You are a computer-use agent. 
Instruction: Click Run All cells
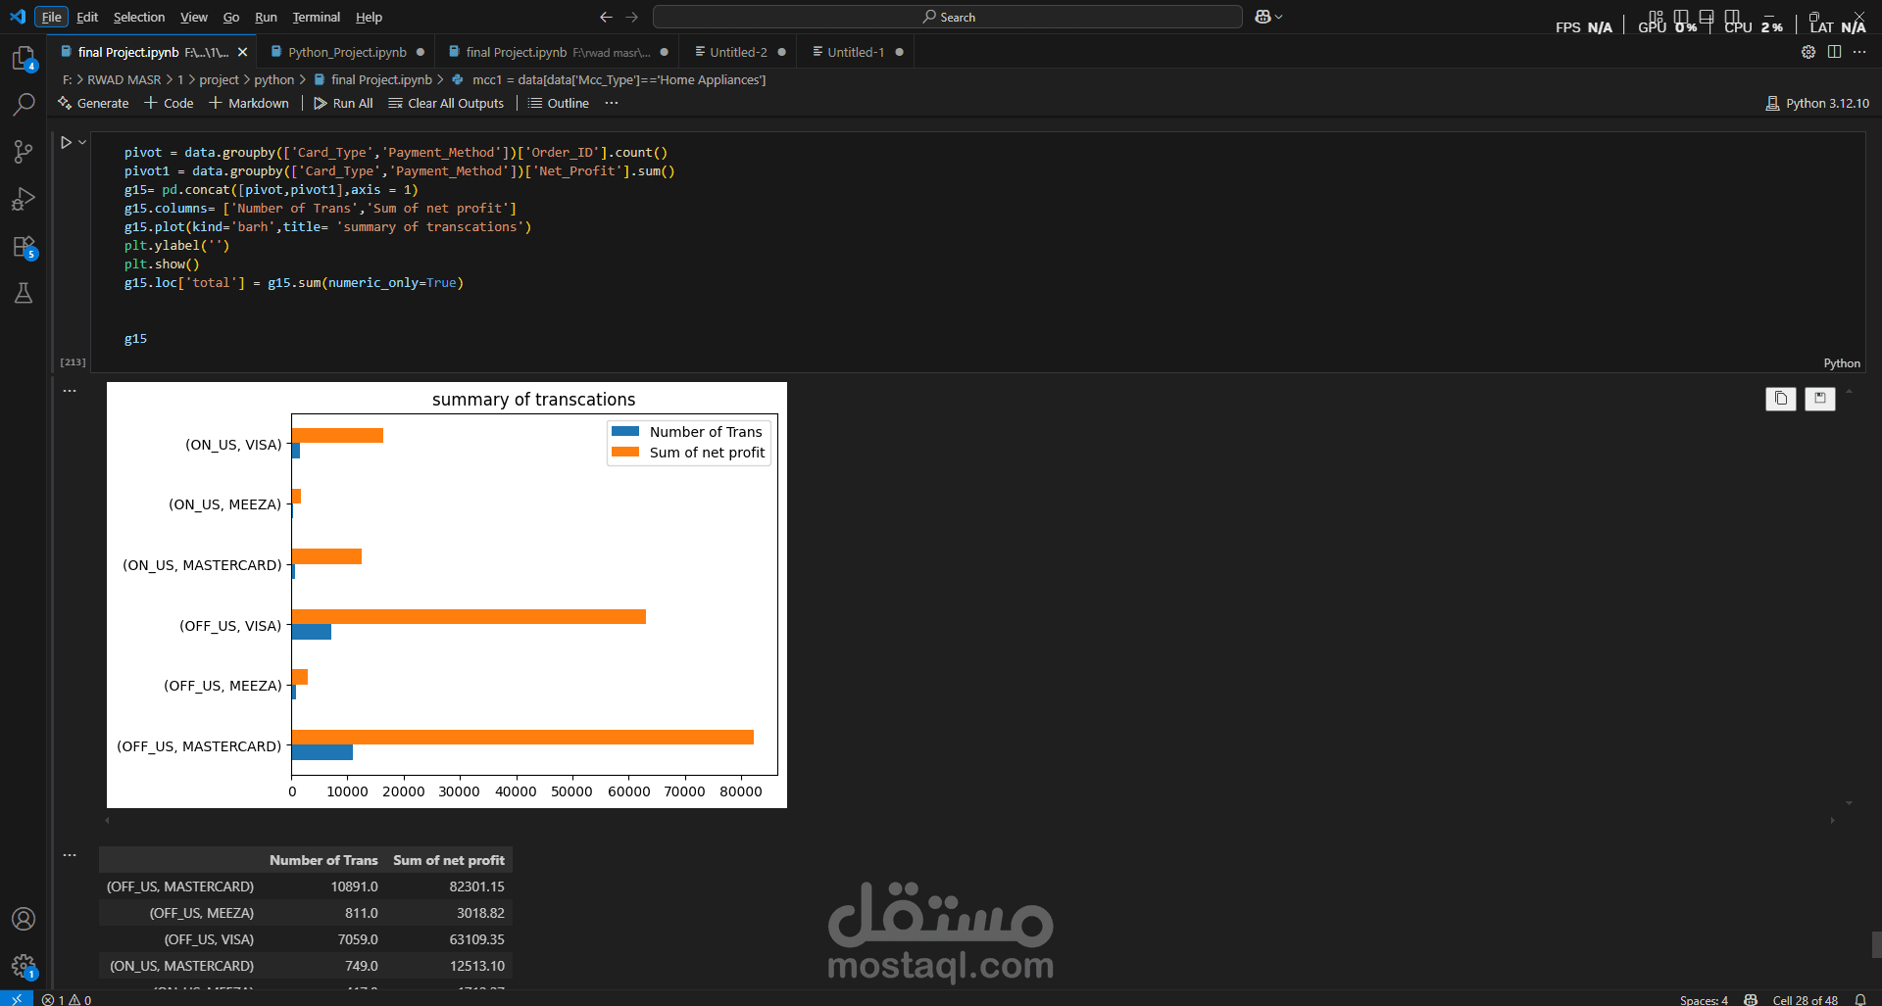coord(343,103)
